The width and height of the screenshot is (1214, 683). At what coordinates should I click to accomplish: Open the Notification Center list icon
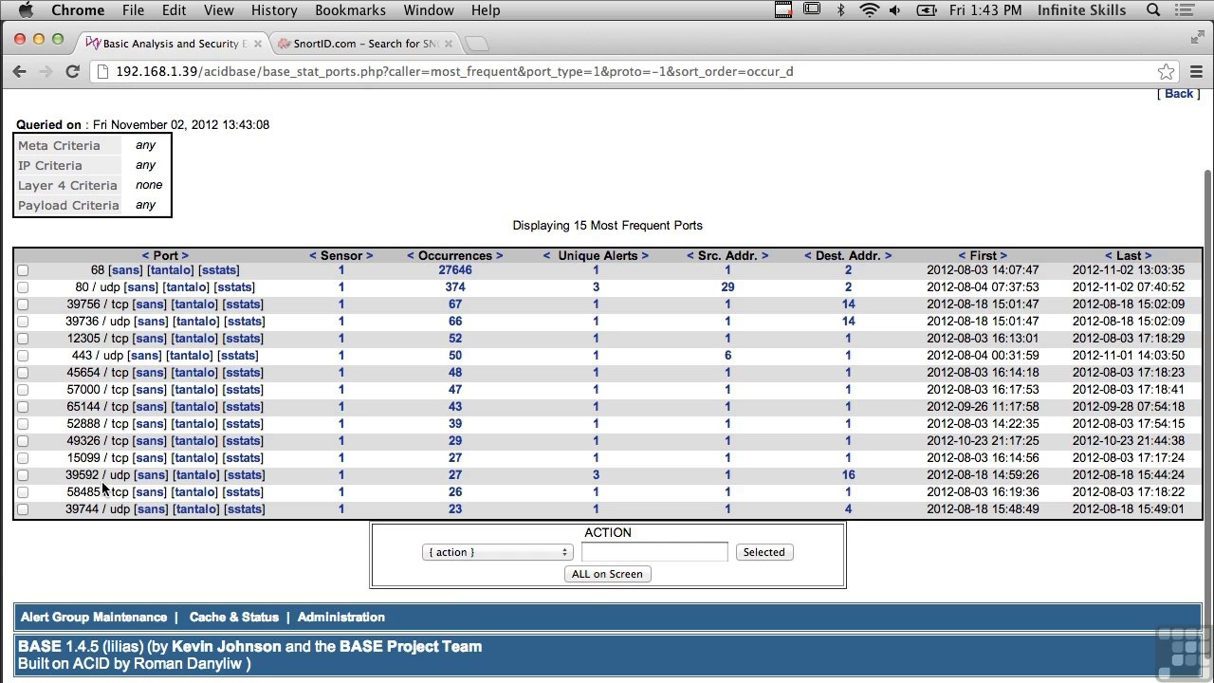click(1186, 10)
